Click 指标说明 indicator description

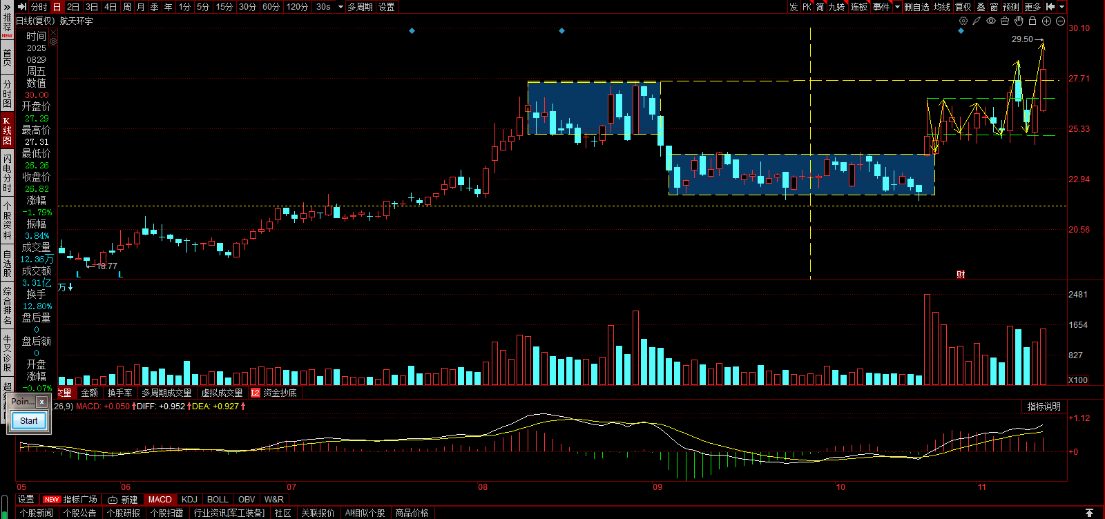point(1044,407)
